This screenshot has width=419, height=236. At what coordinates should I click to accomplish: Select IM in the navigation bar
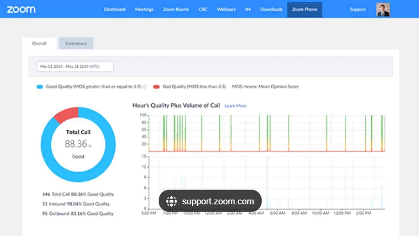pos(248,9)
